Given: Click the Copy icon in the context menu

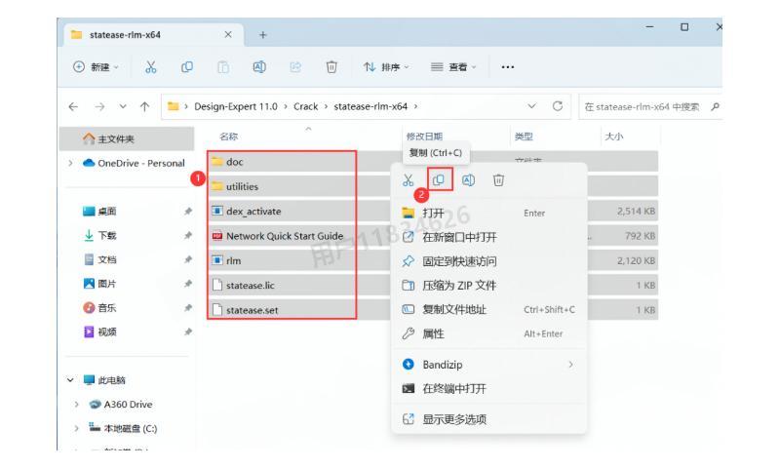Looking at the screenshot, I should [438, 180].
